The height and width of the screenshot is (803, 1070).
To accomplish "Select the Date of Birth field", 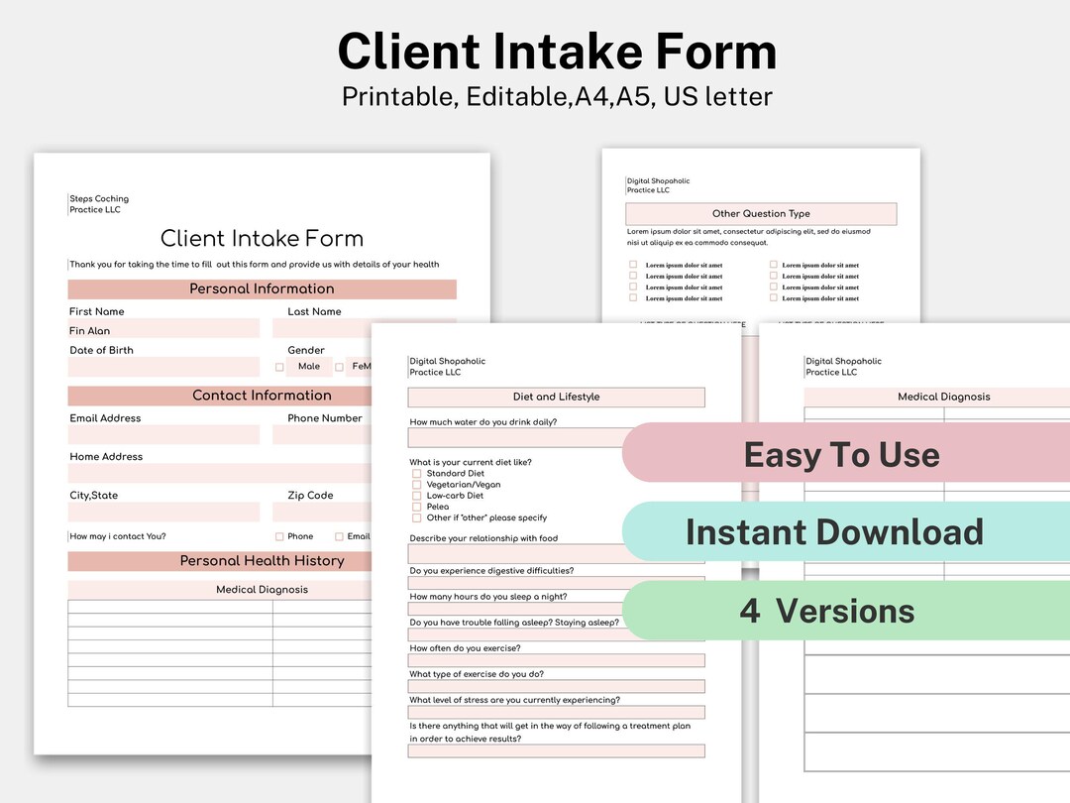I will click(x=163, y=368).
